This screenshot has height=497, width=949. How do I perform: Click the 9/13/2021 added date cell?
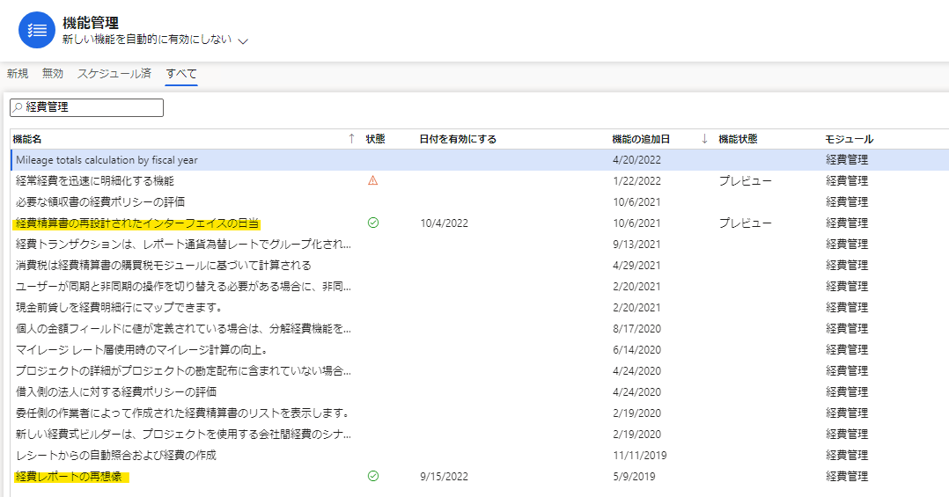coord(636,245)
